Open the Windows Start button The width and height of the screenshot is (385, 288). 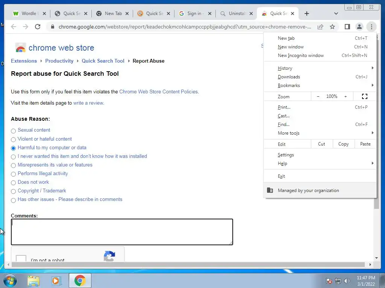click(10, 280)
